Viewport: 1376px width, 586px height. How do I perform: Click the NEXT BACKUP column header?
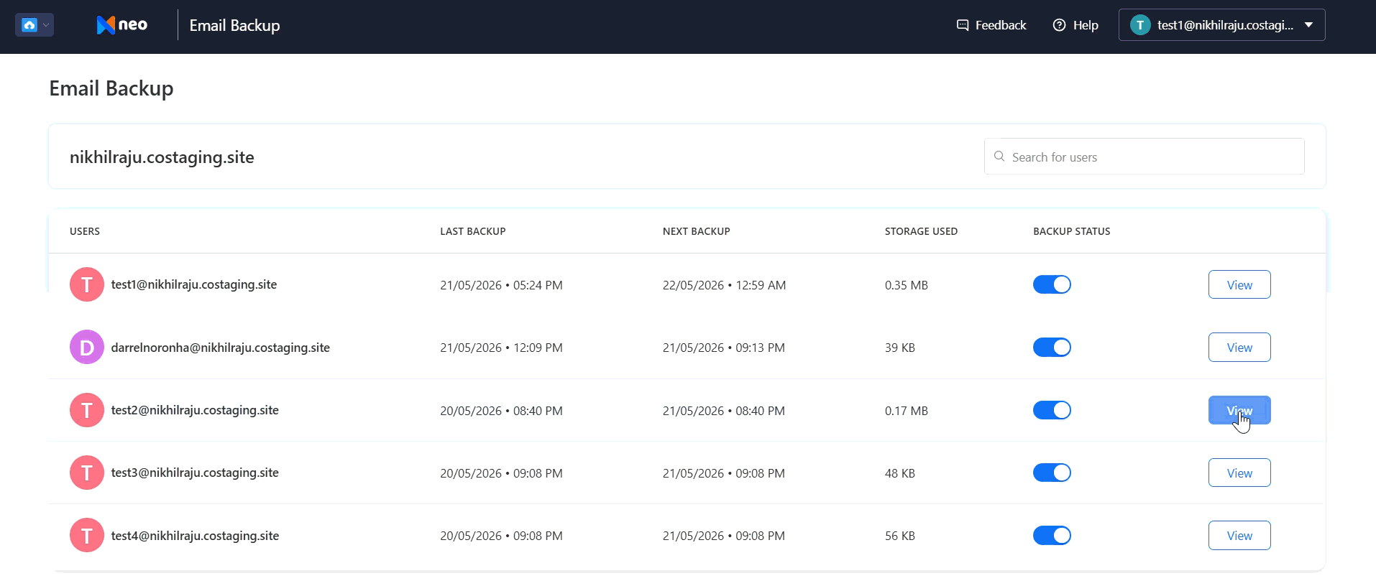pyautogui.click(x=696, y=231)
